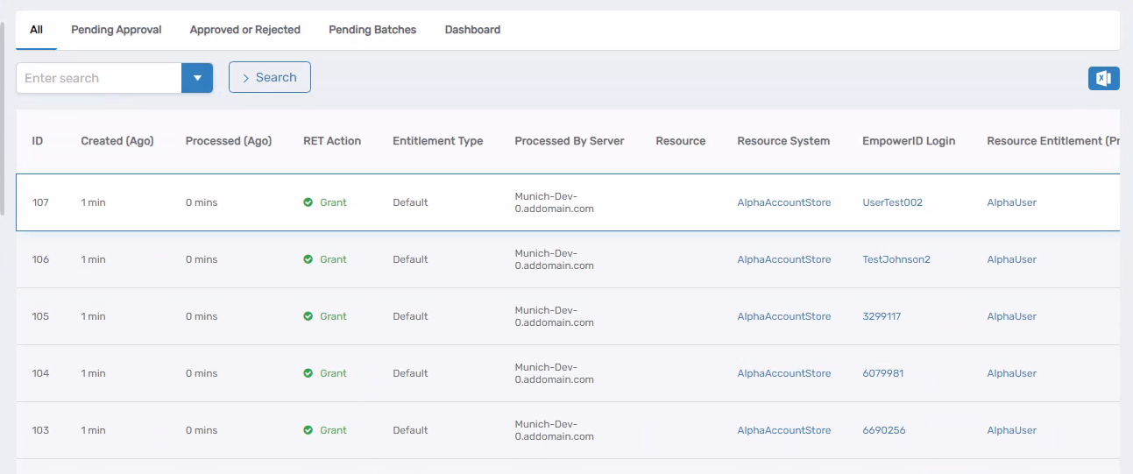
Task: Open AlphaUser entitlement in row 105
Action: click(x=1012, y=316)
